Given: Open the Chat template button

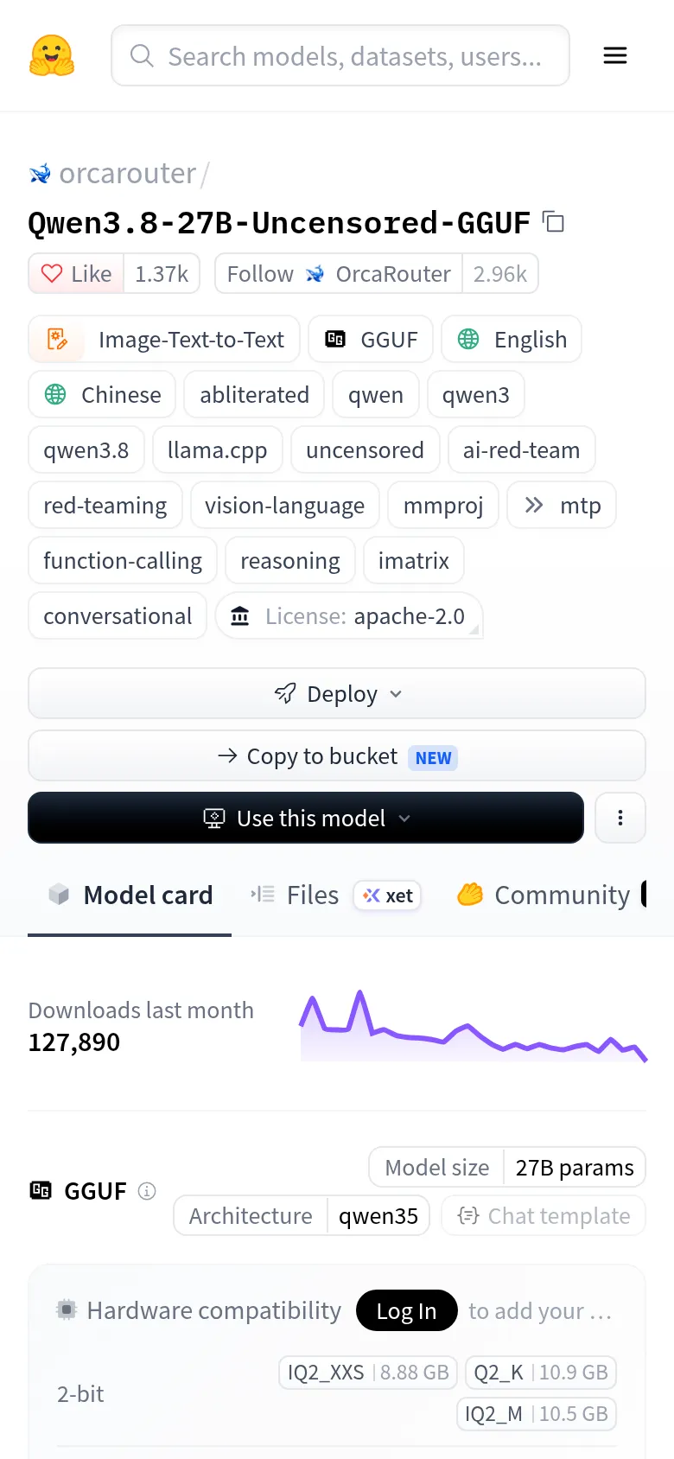Looking at the screenshot, I should point(544,1216).
